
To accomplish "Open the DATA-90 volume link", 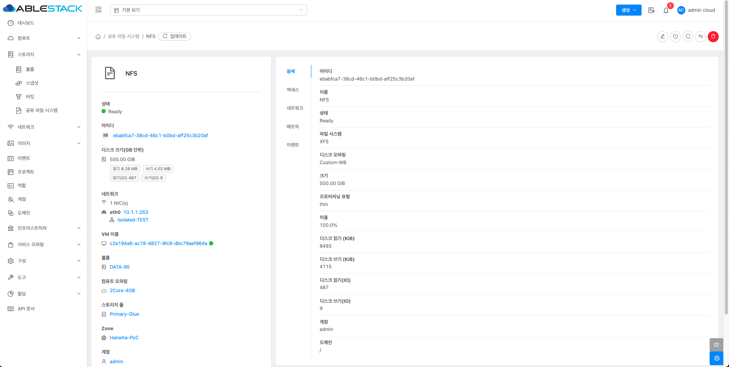I will coord(119,267).
